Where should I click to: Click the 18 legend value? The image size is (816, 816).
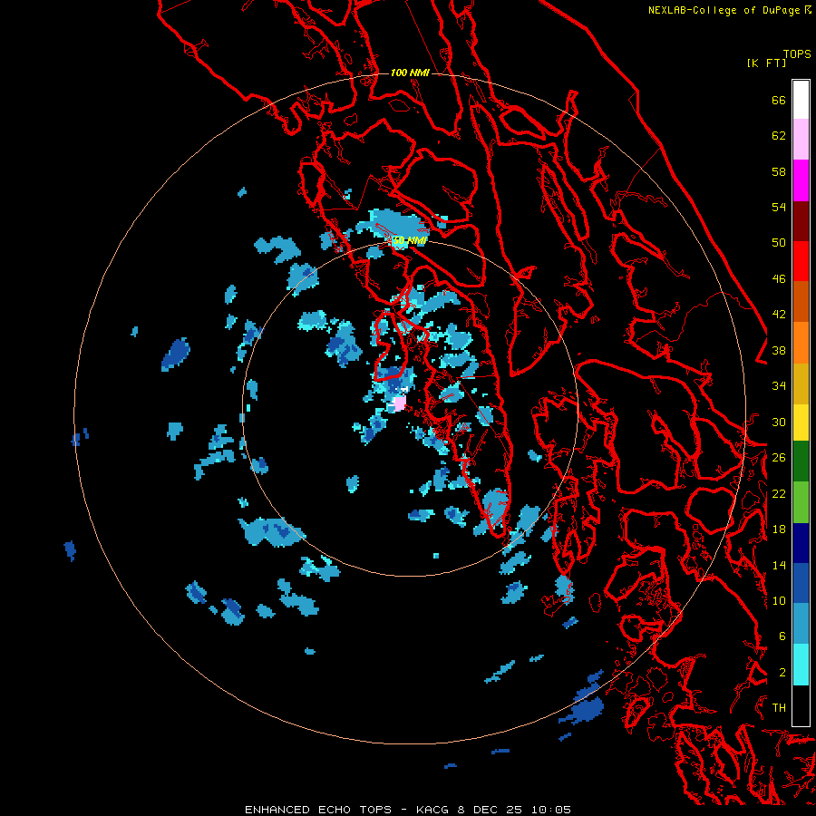click(779, 529)
